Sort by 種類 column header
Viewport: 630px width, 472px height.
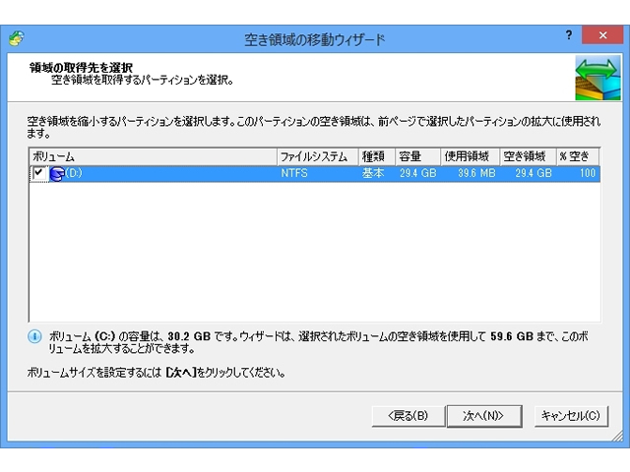[376, 156]
